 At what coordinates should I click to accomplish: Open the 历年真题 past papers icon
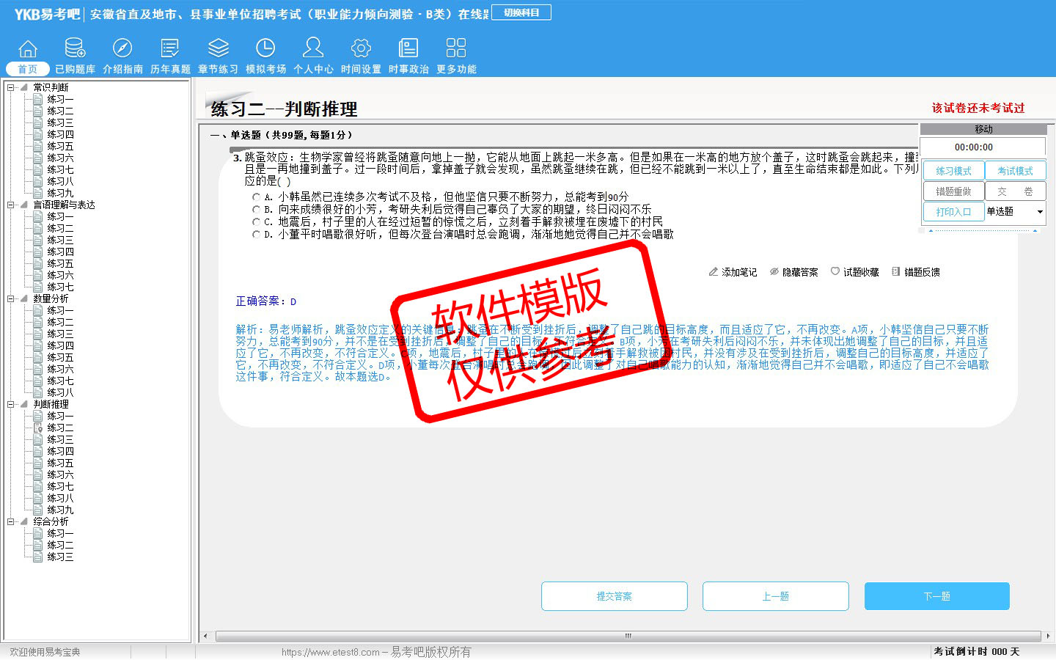170,49
